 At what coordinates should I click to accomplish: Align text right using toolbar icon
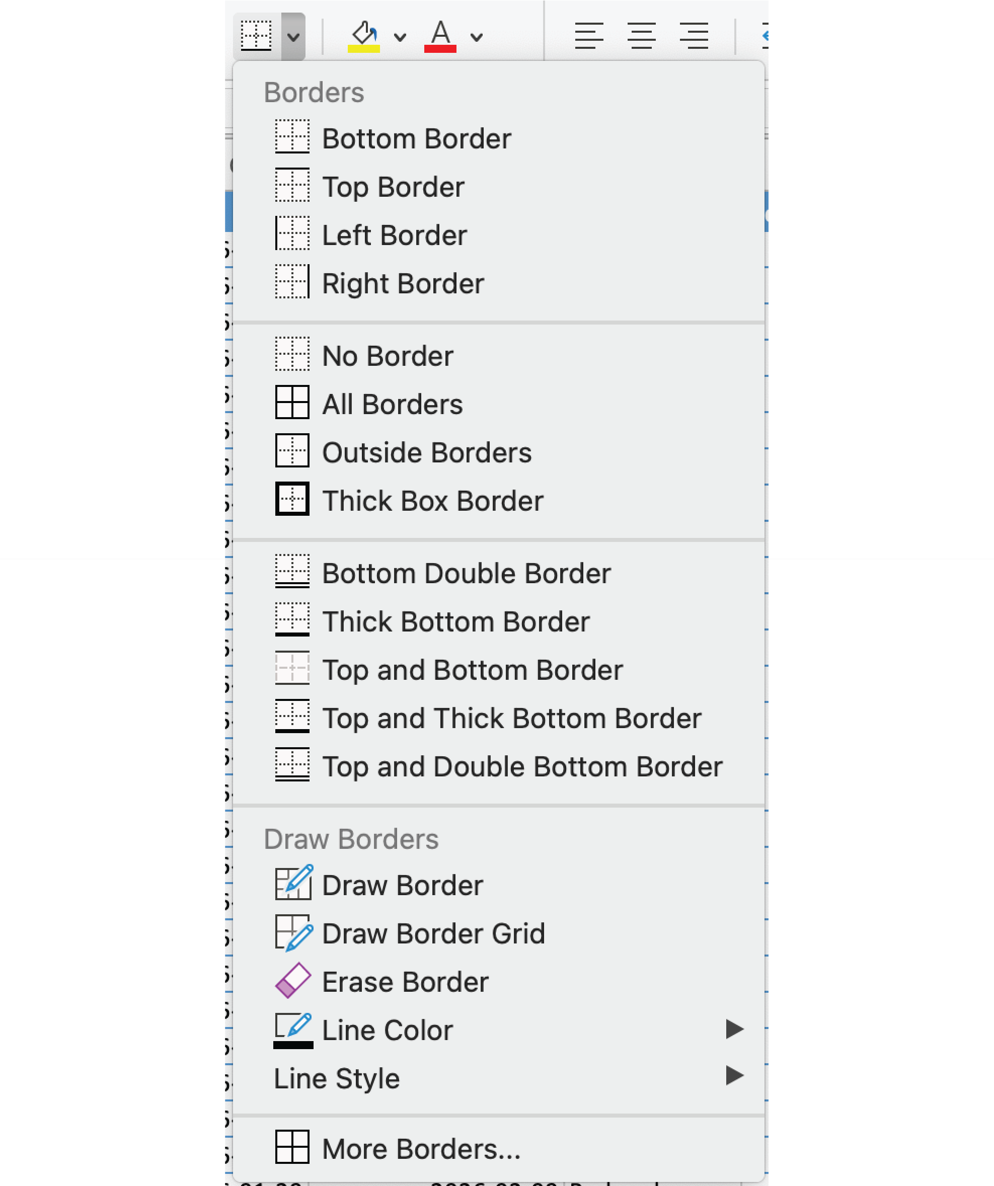[694, 36]
